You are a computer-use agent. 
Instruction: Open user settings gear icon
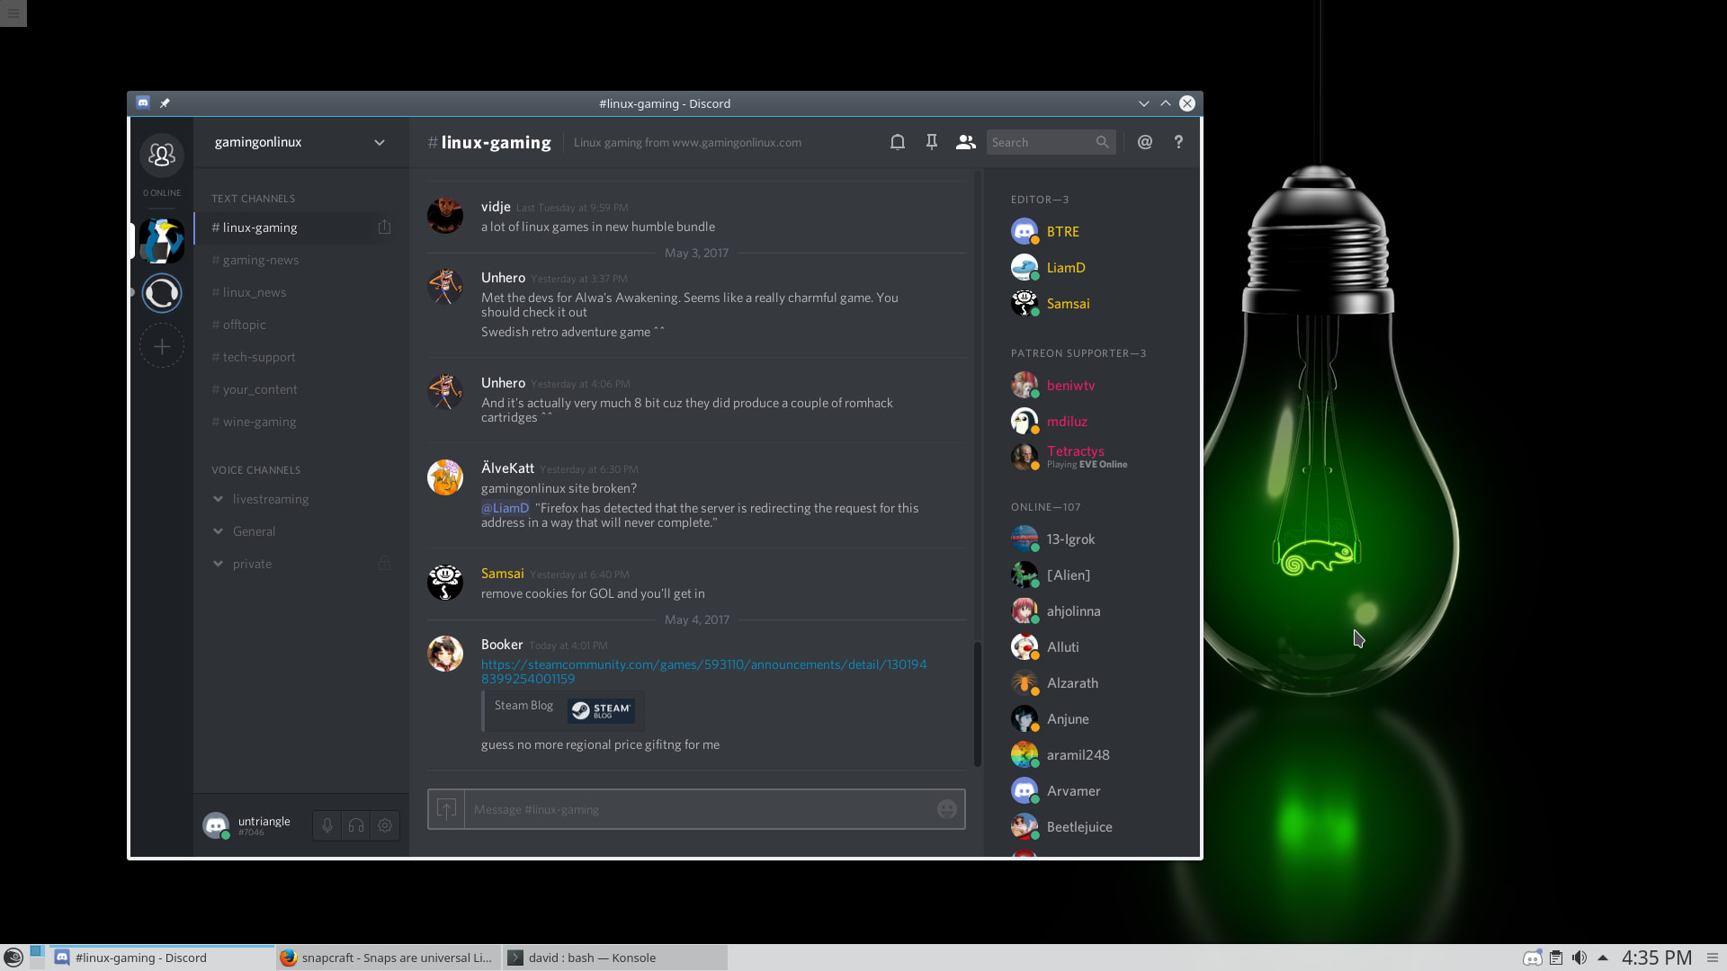[385, 825]
